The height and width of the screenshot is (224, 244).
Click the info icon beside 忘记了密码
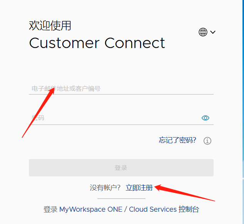pyautogui.click(x=207, y=141)
